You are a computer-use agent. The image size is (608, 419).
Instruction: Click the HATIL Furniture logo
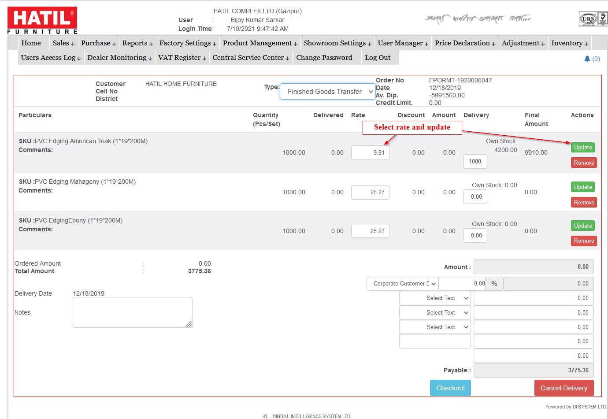pos(42,20)
